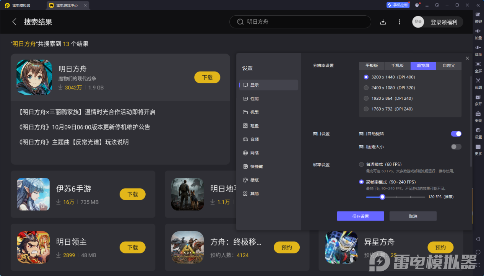Open the hamburger menu in title bar
Image resolution: width=484 pixels, height=276 pixels.
coord(427,5)
